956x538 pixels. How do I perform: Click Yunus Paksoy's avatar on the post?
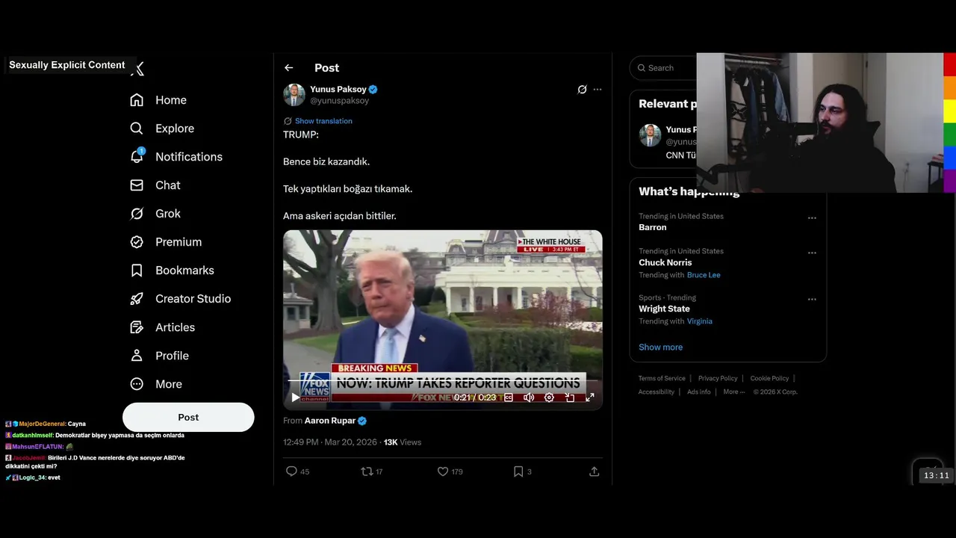(294, 95)
